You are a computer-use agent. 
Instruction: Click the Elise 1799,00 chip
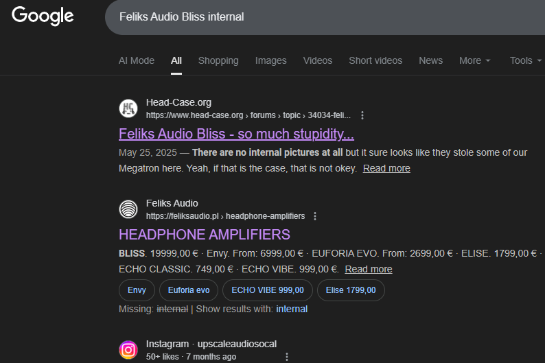pos(351,290)
